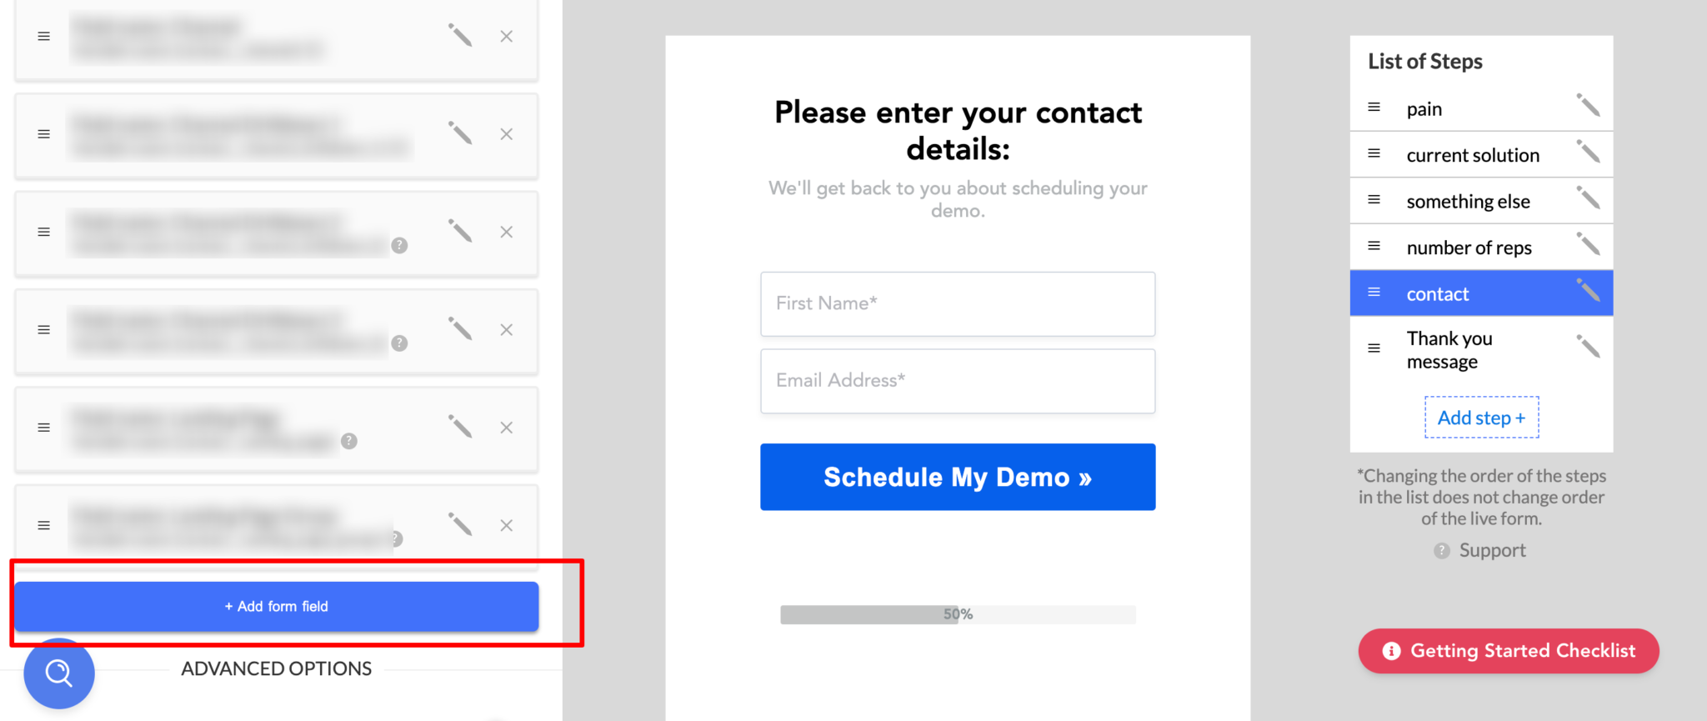Expand the ADVANCED OPTIONS section

pyautogui.click(x=276, y=668)
